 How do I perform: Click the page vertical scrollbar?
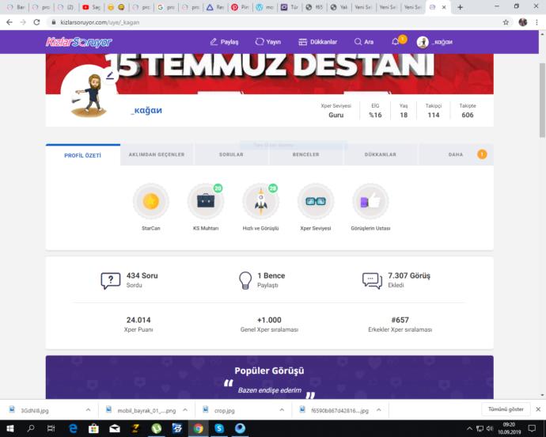click(542, 100)
